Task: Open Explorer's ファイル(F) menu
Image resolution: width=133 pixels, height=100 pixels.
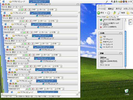Action: 102,9
